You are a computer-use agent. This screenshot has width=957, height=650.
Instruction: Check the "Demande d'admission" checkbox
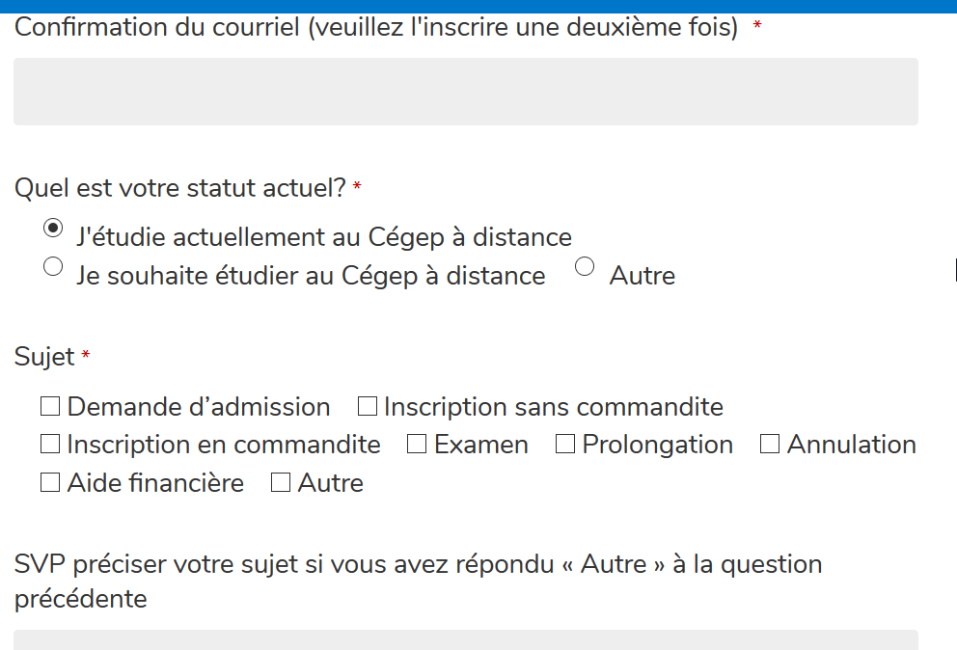50,407
